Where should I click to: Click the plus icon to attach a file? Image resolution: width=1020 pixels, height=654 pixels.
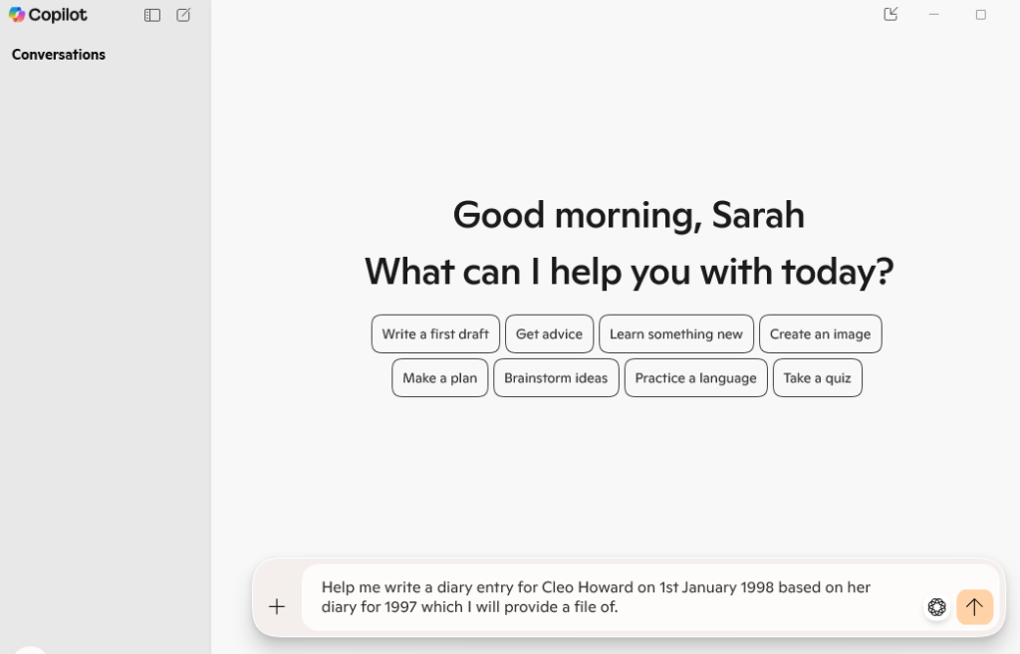tap(277, 606)
